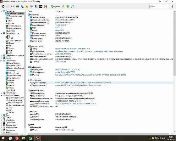176x141 pixels.
Task: Open the Конфигурация tree category
Action: [x=11, y=127]
